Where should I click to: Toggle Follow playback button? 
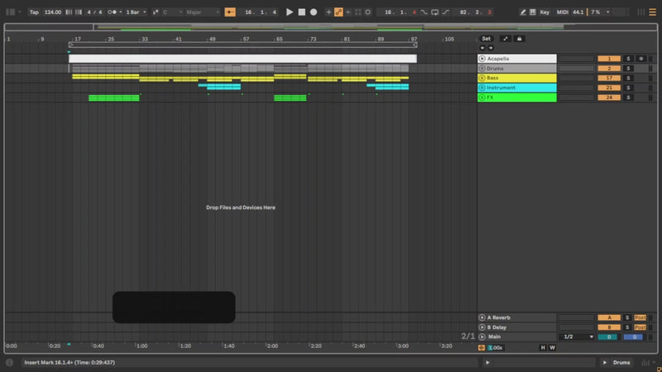tap(230, 12)
